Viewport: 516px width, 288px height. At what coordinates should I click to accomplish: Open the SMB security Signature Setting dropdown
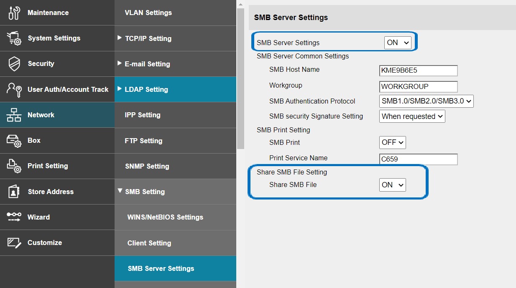click(412, 116)
